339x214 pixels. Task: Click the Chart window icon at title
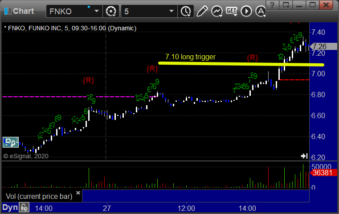click(8, 11)
